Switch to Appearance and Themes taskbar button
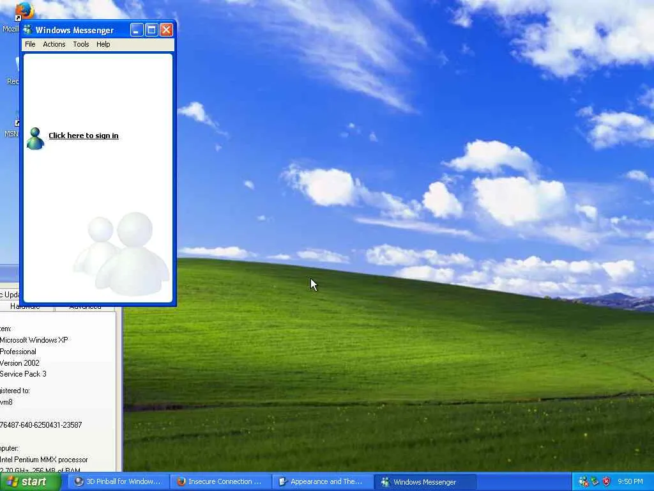This screenshot has height=491, width=654. click(322, 482)
